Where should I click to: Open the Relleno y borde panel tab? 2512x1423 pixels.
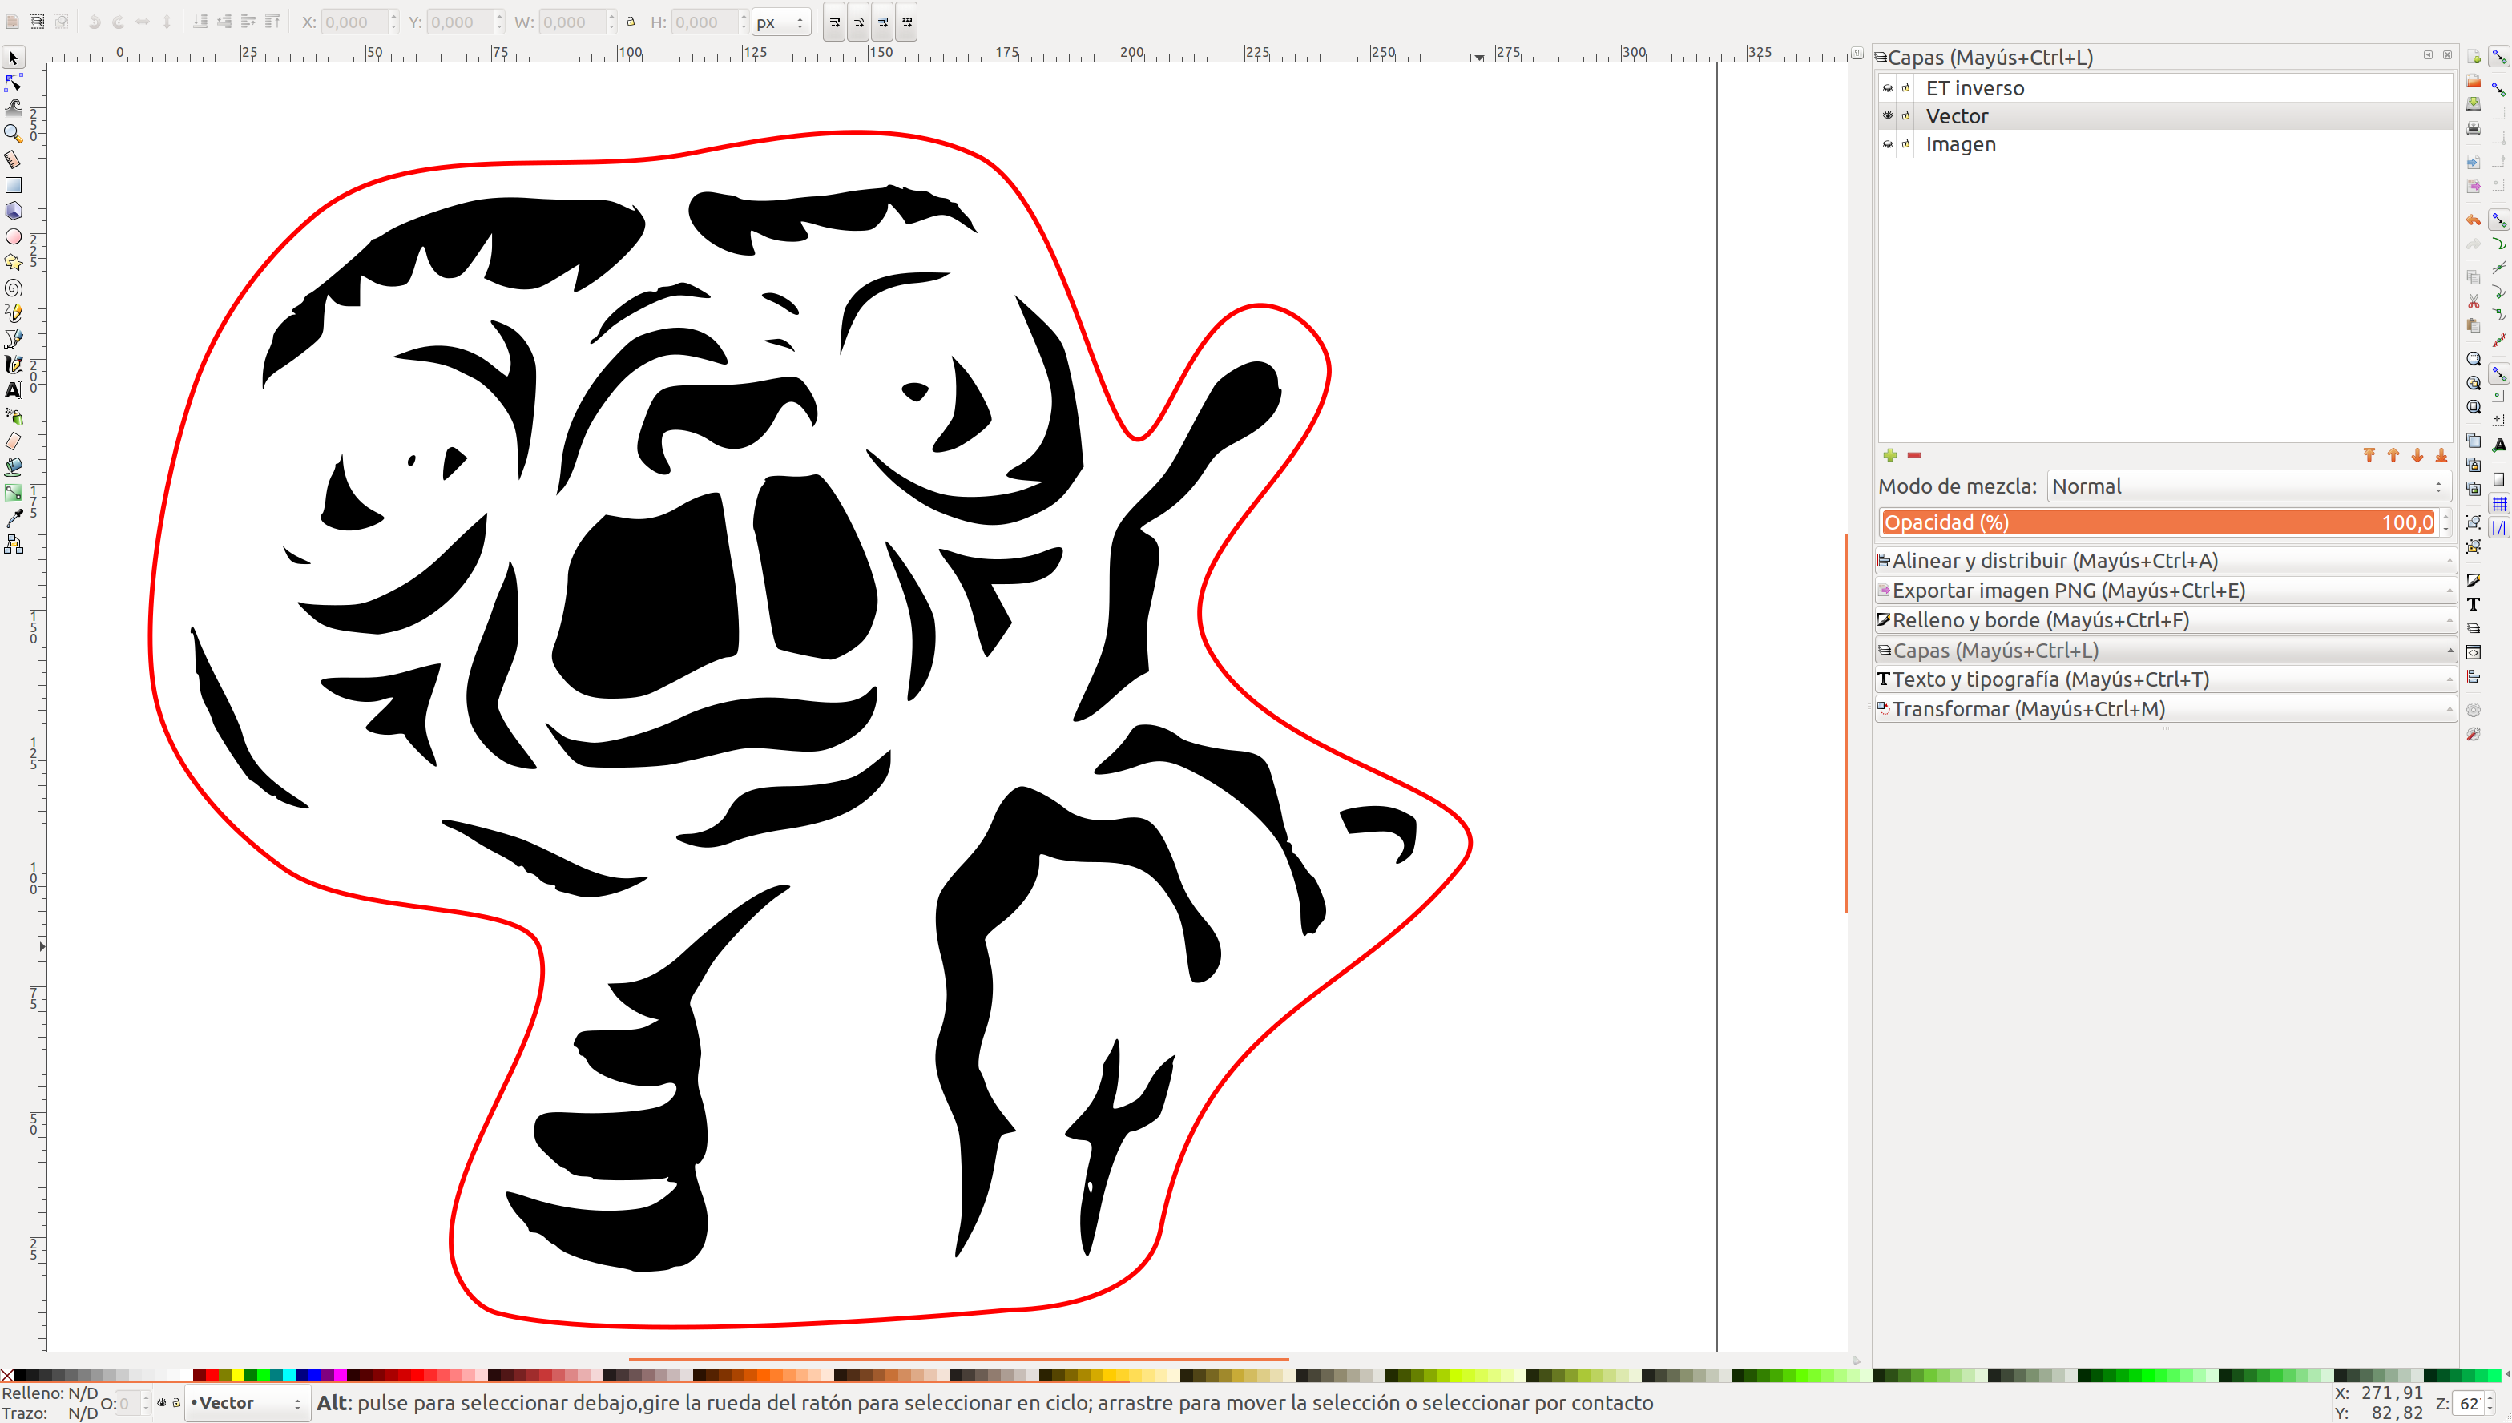(x=2040, y=621)
